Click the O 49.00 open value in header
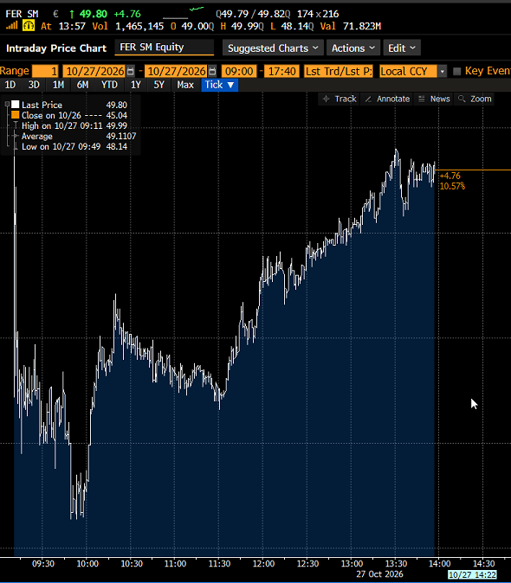The image size is (511, 583). 192,26
